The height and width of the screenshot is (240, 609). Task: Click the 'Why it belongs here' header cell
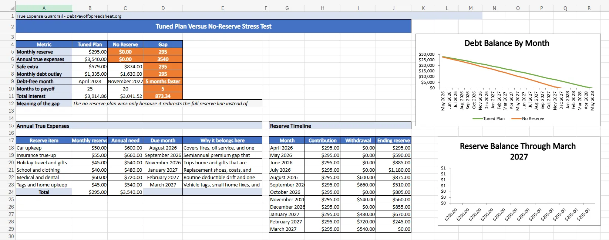(x=222, y=140)
